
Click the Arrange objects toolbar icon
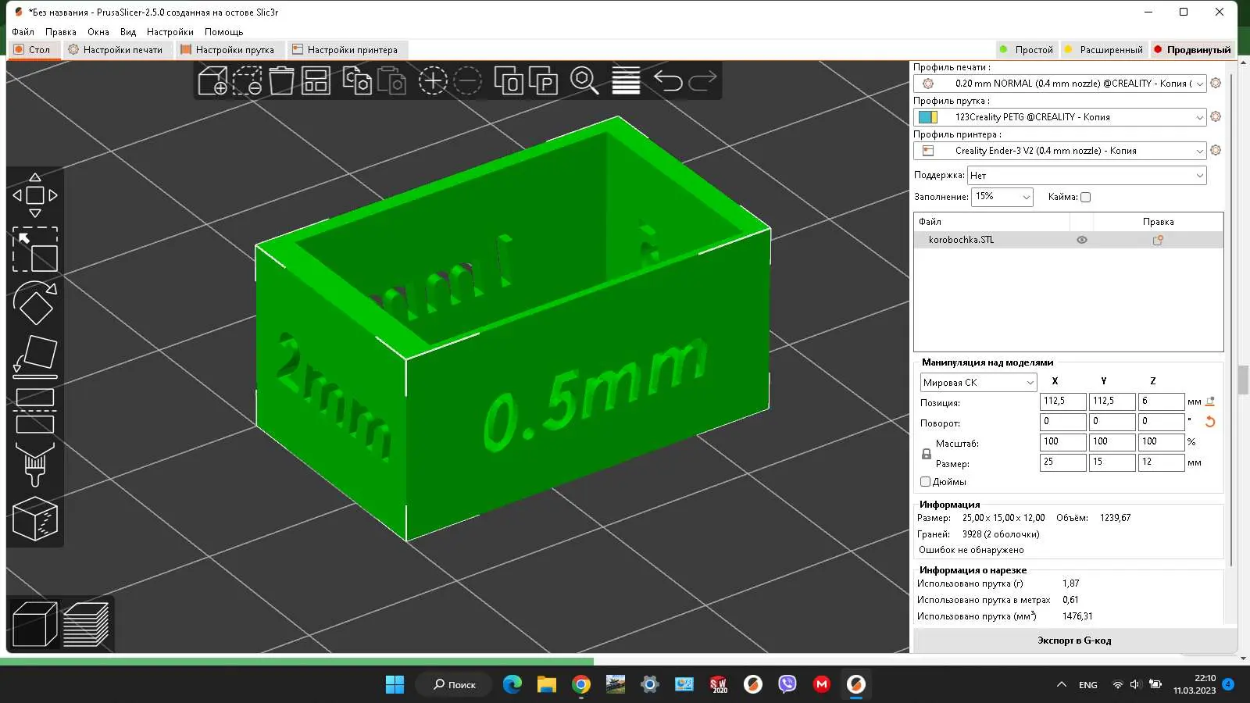pos(316,80)
